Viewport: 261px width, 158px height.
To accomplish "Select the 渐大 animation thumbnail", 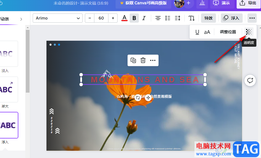I will (x=9, y=89).
